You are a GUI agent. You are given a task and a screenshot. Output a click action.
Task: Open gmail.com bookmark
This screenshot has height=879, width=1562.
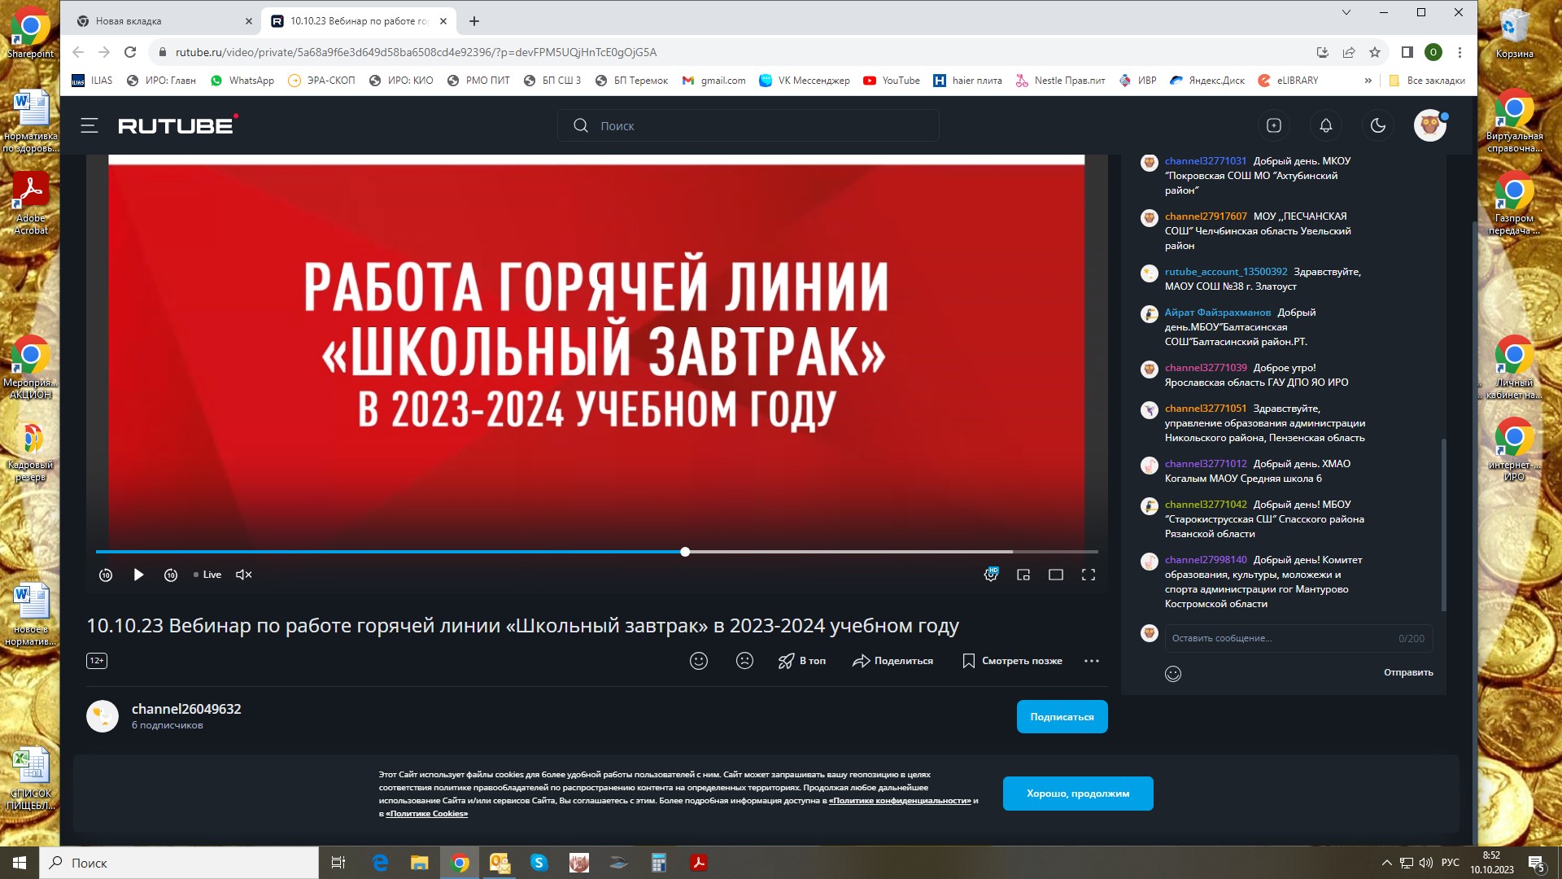714,81
